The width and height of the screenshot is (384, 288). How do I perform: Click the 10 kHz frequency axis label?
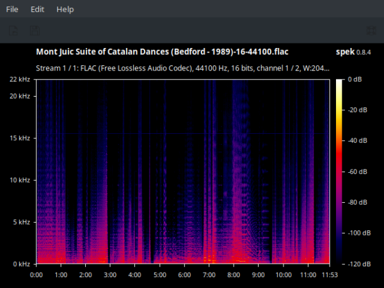click(x=20, y=180)
